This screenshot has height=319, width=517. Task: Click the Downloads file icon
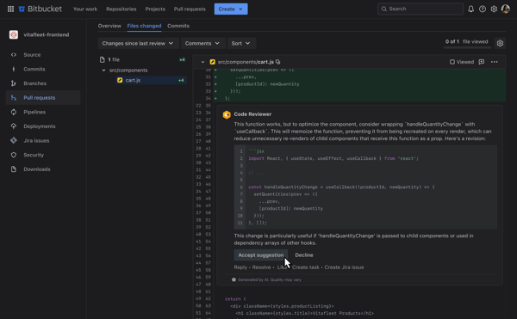pyautogui.click(x=14, y=169)
